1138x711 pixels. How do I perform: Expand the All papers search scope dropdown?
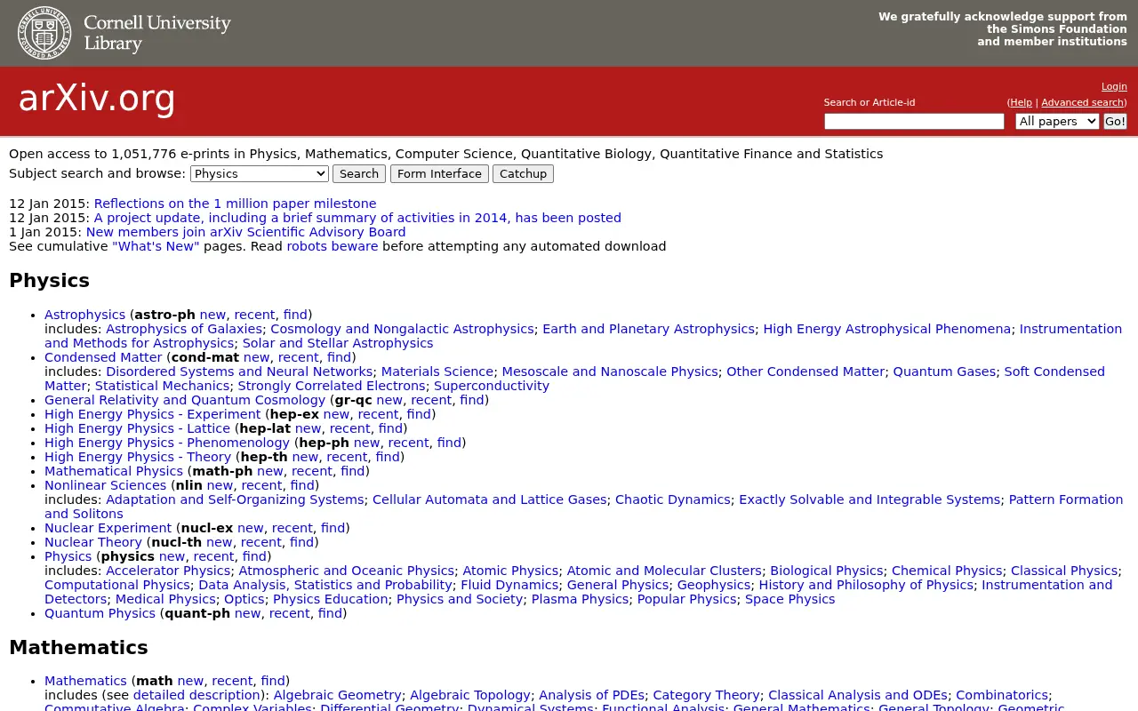pyautogui.click(x=1057, y=121)
